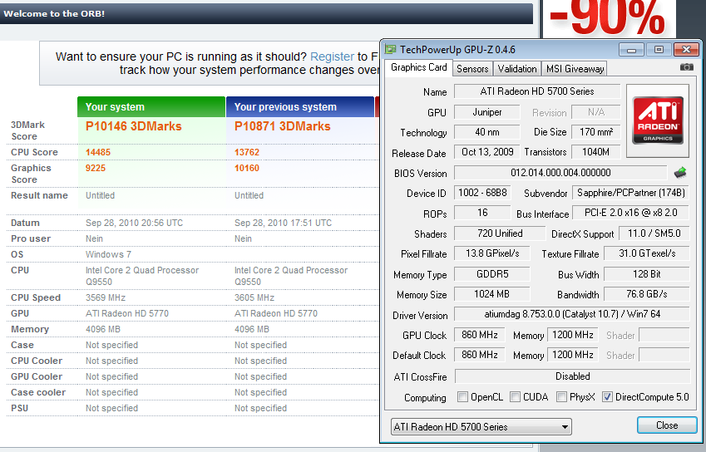
Task: Click the Bandwidth field 76.8 GB/s
Action: (647, 294)
